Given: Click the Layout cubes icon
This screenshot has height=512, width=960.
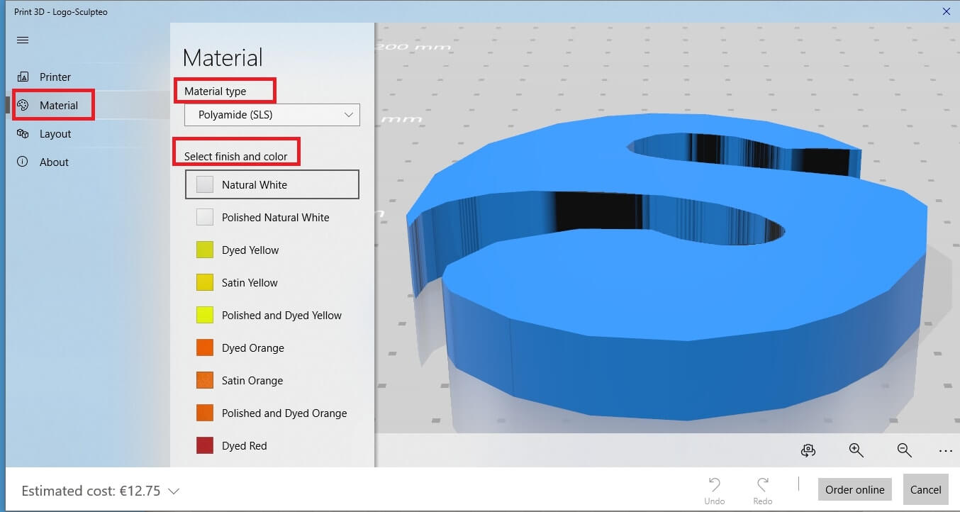Looking at the screenshot, I should click(23, 134).
